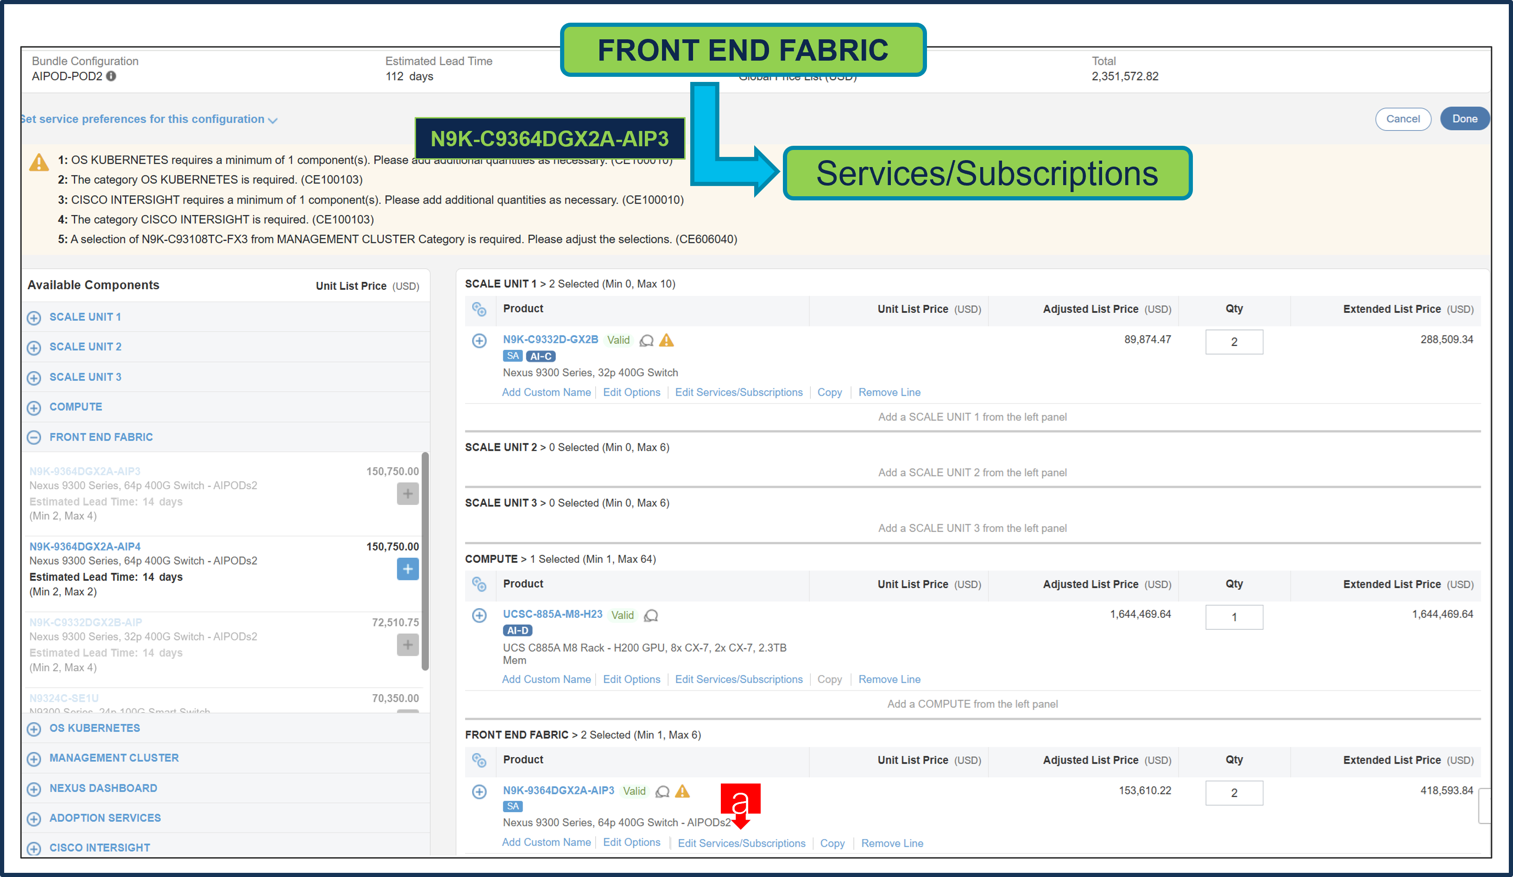Viewport: 1513px width, 877px height.
Task: Open Edit Services/Subscriptions for N9K-9364DGX2A-AIP3
Action: [x=742, y=843]
